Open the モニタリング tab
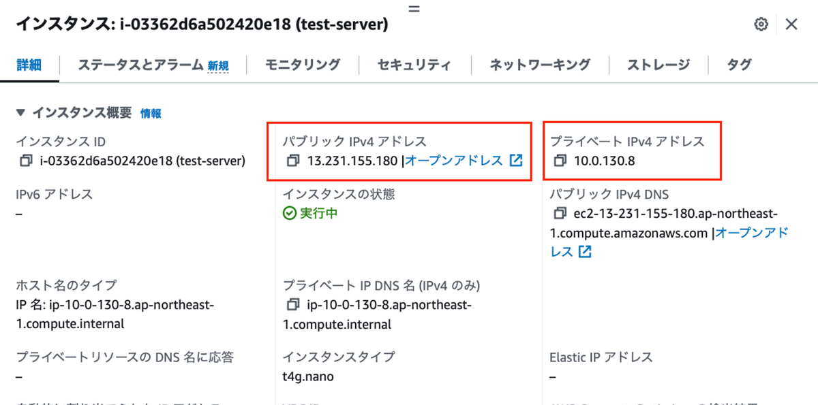818x405 pixels. coord(302,65)
